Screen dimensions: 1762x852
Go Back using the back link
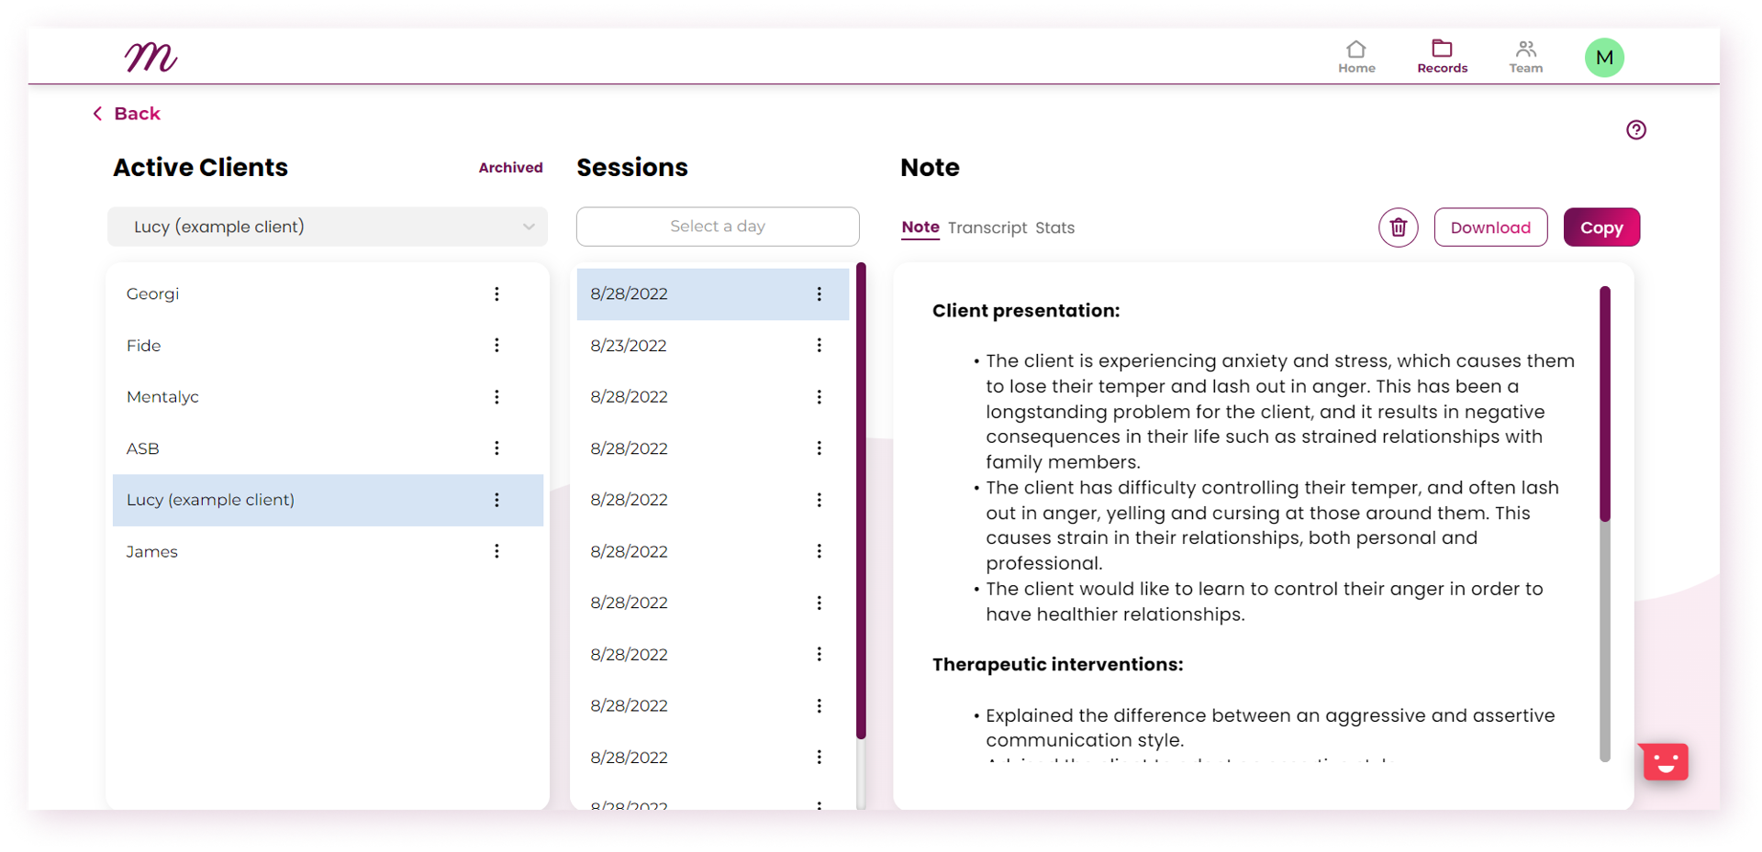[127, 114]
